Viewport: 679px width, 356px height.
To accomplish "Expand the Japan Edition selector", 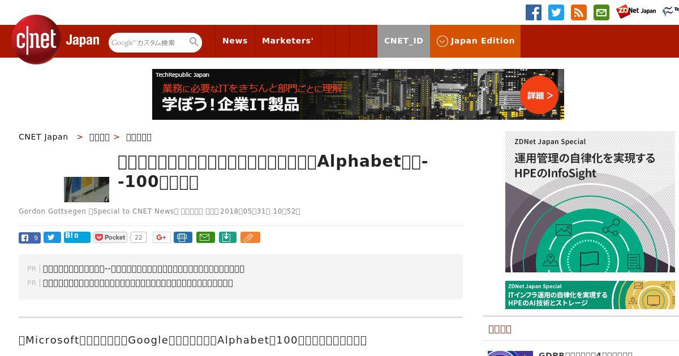I will [x=475, y=41].
